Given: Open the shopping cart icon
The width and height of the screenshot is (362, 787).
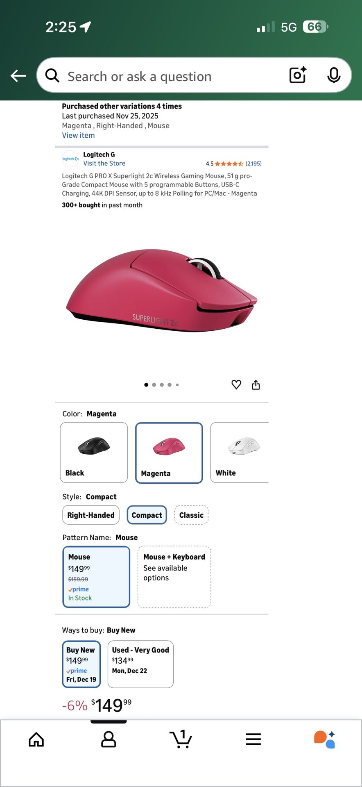Looking at the screenshot, I should pos(181,739).
